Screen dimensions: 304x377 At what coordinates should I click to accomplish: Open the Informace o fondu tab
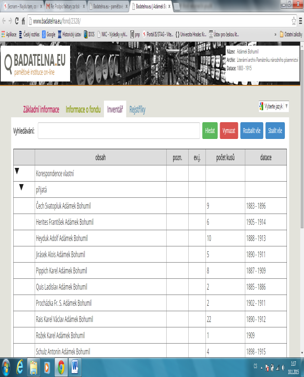coord(83,109)
